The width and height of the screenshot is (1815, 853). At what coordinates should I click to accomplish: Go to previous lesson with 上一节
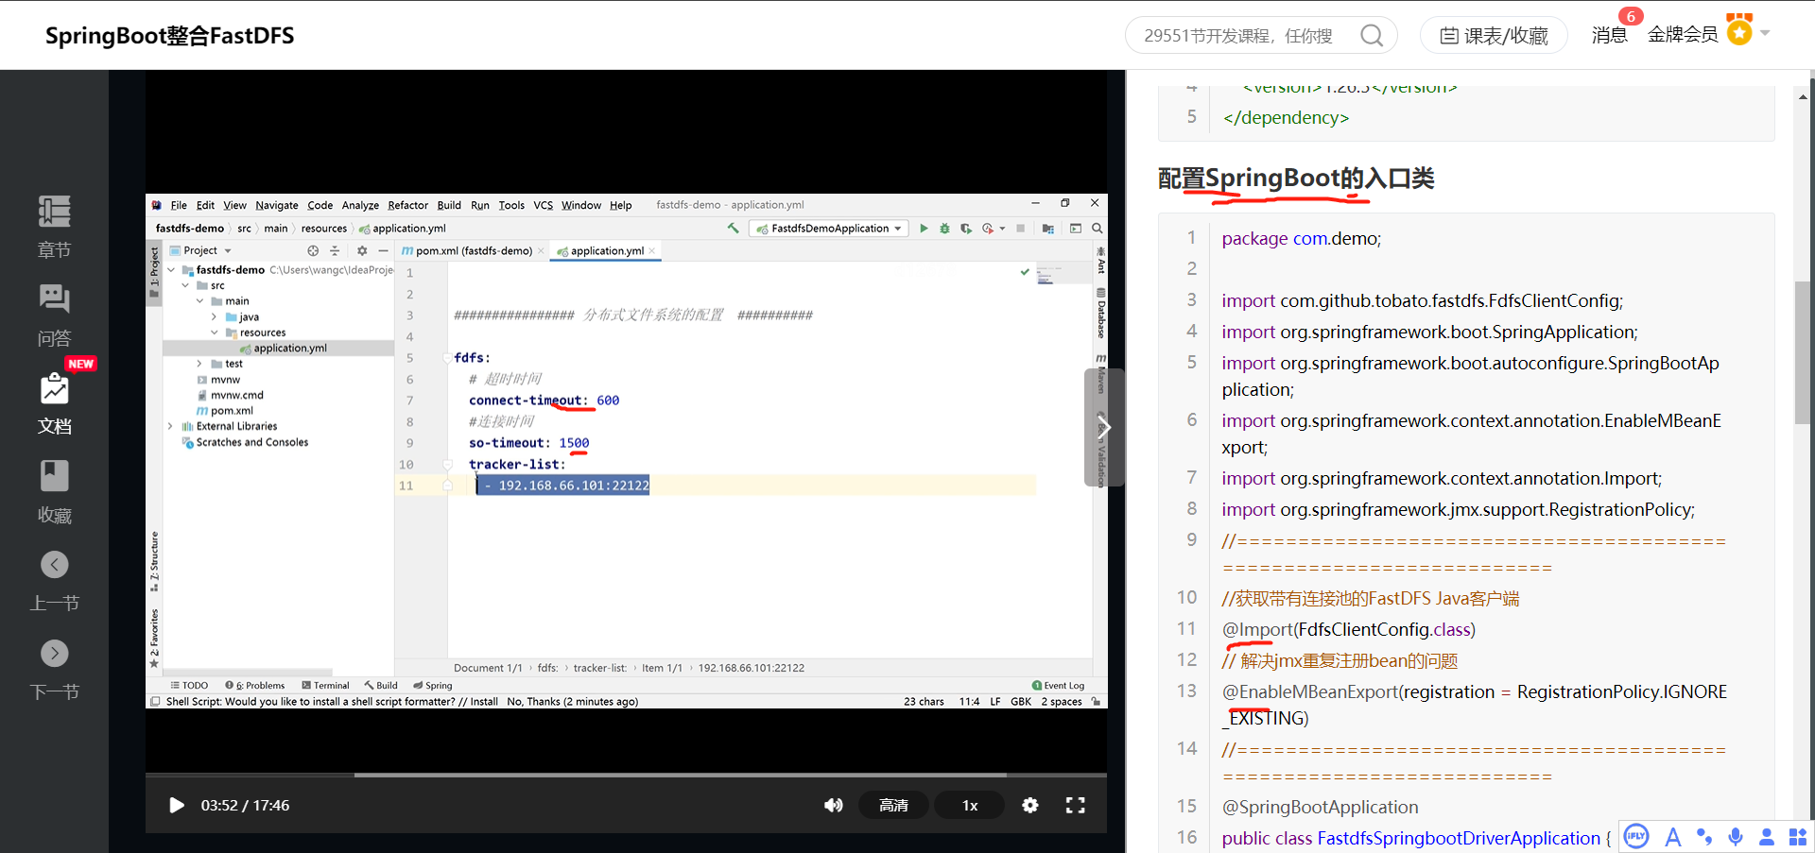coord(54,581)
